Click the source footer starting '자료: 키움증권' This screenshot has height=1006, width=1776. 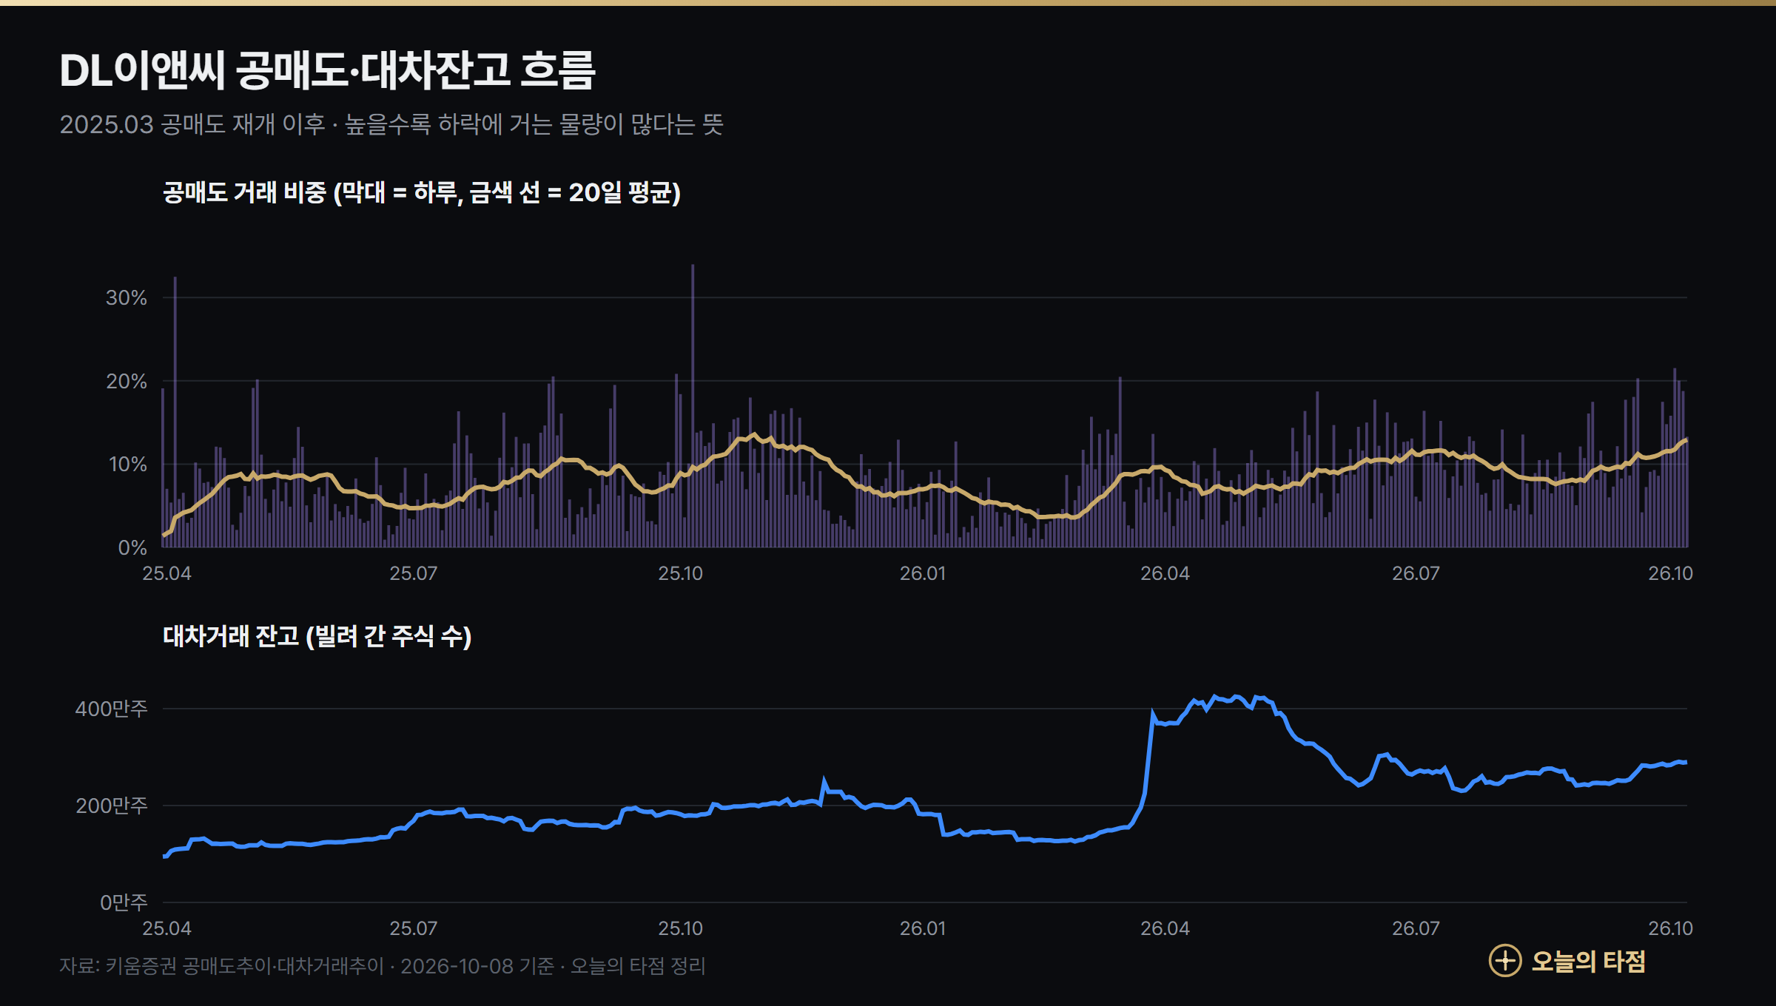click(383, 966)
